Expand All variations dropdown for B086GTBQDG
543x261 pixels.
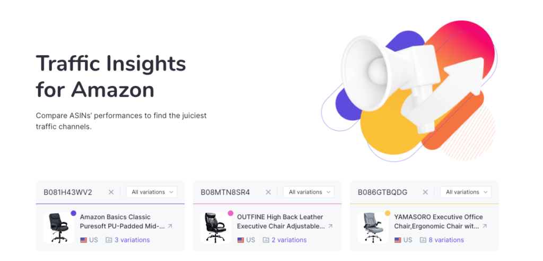tap(466, 192)
